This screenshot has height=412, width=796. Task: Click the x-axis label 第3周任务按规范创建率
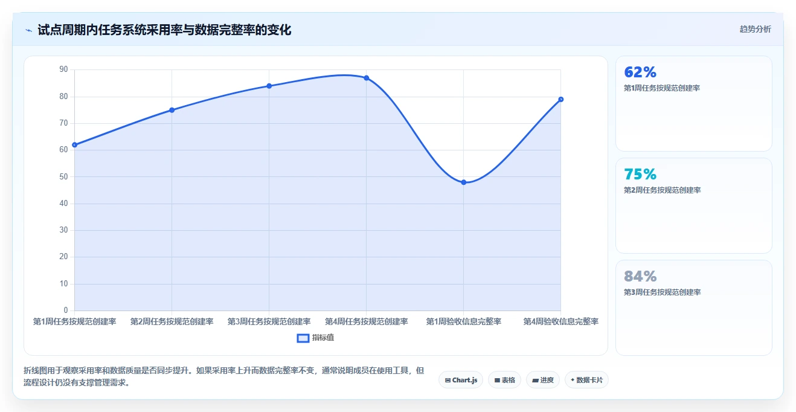[269, 322]
